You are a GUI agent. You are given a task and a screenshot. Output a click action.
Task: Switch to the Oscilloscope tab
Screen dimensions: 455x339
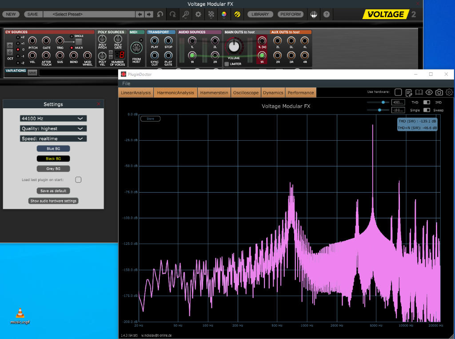[246, 93]
